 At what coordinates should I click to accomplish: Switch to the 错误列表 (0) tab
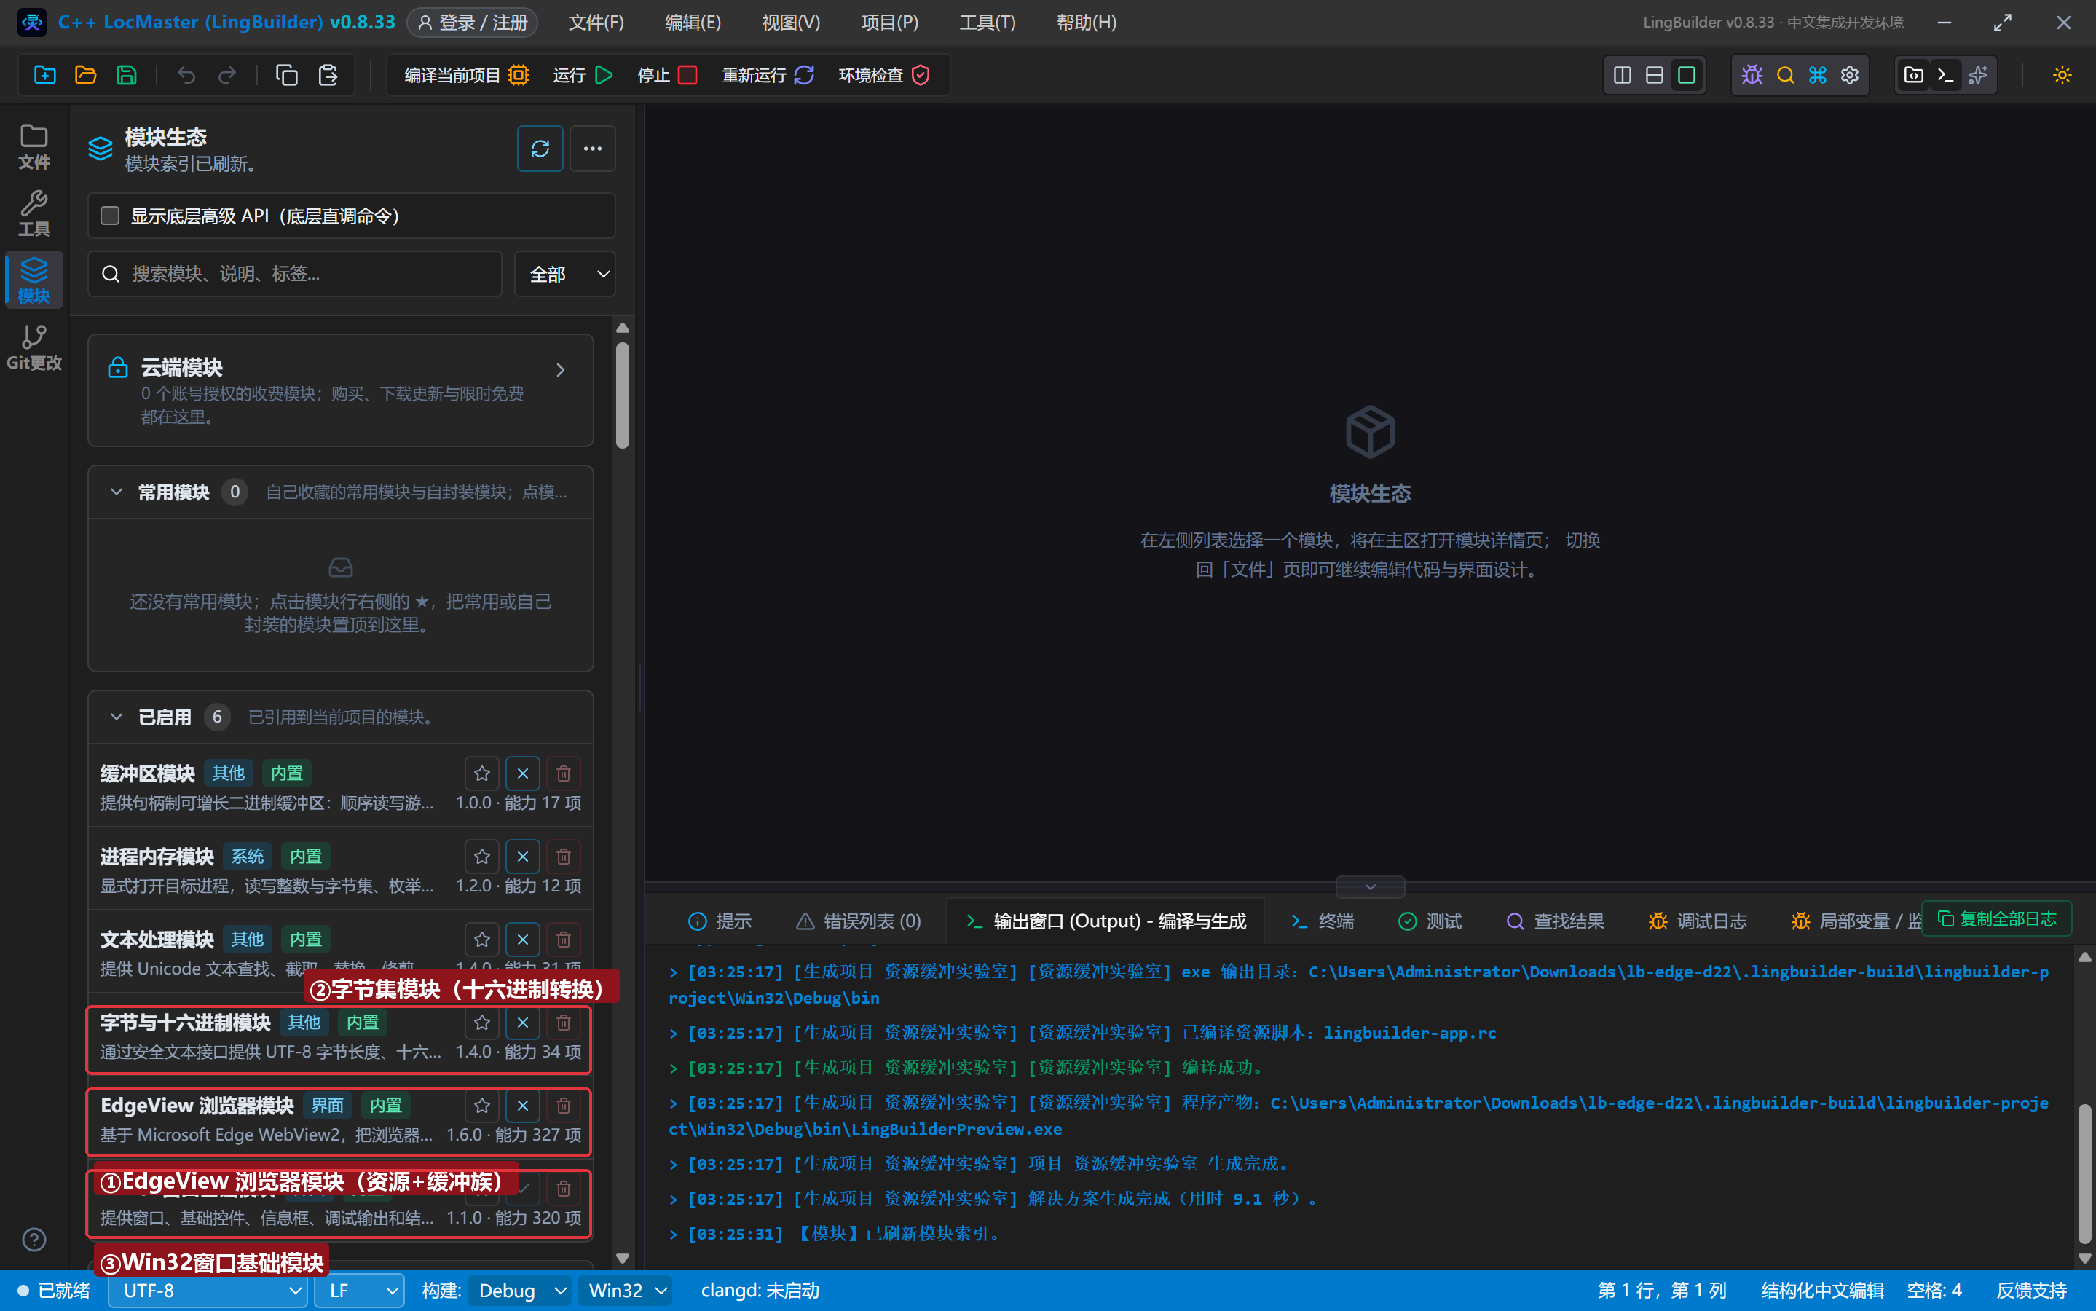point(859,921)
